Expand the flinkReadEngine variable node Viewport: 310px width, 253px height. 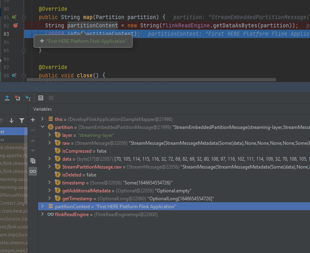(x=43, y=215)
